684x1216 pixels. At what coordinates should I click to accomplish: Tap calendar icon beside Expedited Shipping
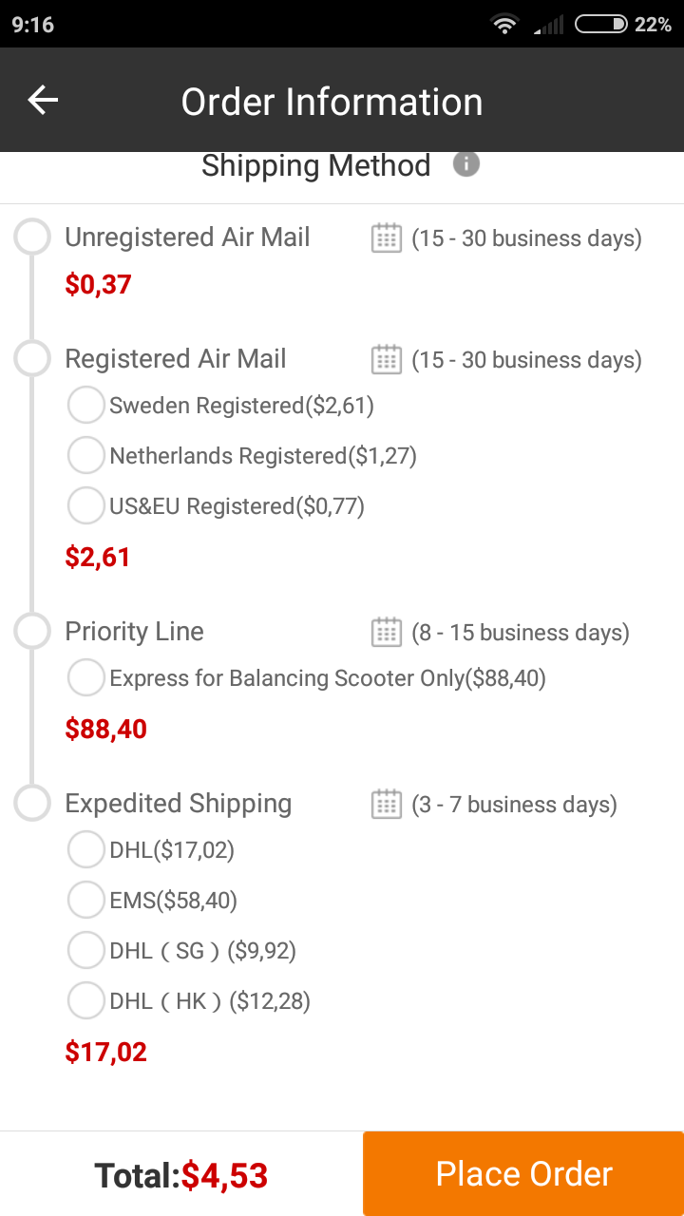386,804
